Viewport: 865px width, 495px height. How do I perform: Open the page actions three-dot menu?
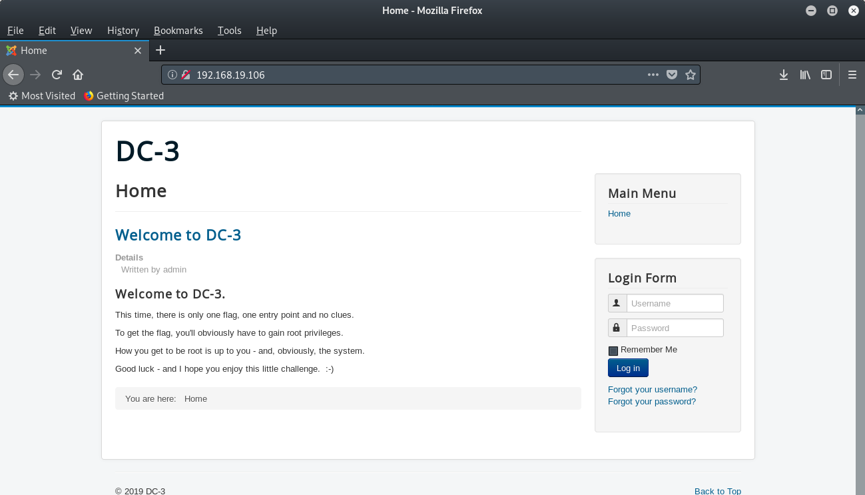click(x=653, y=75)
